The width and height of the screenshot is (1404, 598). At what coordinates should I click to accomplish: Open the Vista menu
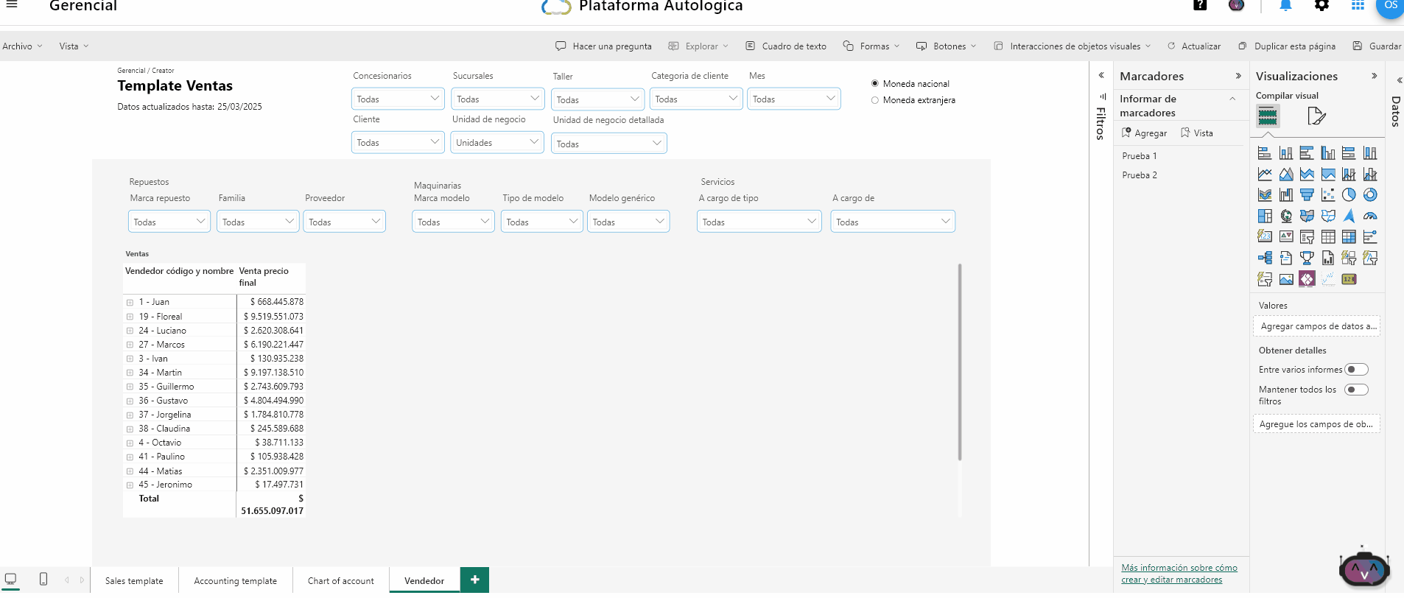pyautogui.click(x=74, y=46)
